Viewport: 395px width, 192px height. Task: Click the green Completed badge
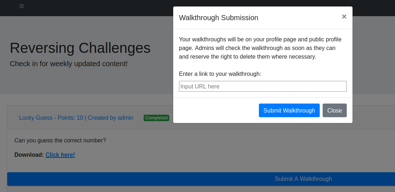click(156, 118)
